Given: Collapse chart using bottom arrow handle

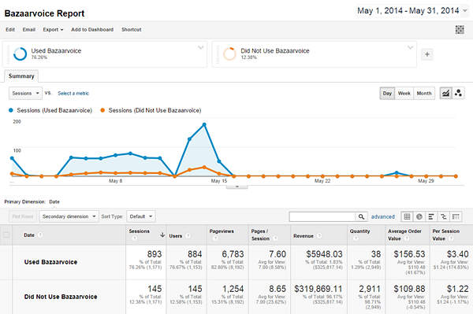Looking at the screenshot, I should tap(236, 187).
